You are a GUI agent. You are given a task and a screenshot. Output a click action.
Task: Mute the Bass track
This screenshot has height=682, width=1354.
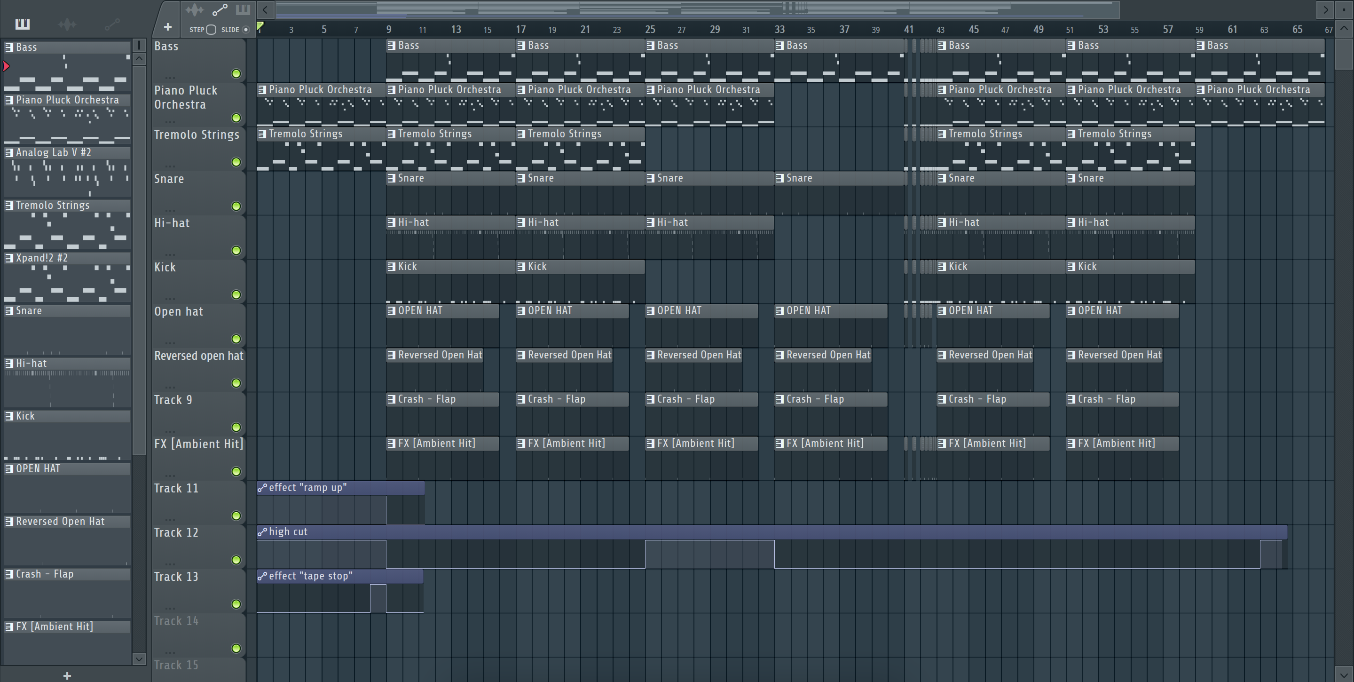click(x=236, y=74)
